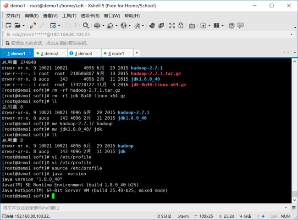
Task: Toggle full screen mode icon
Action: (172, 26)
